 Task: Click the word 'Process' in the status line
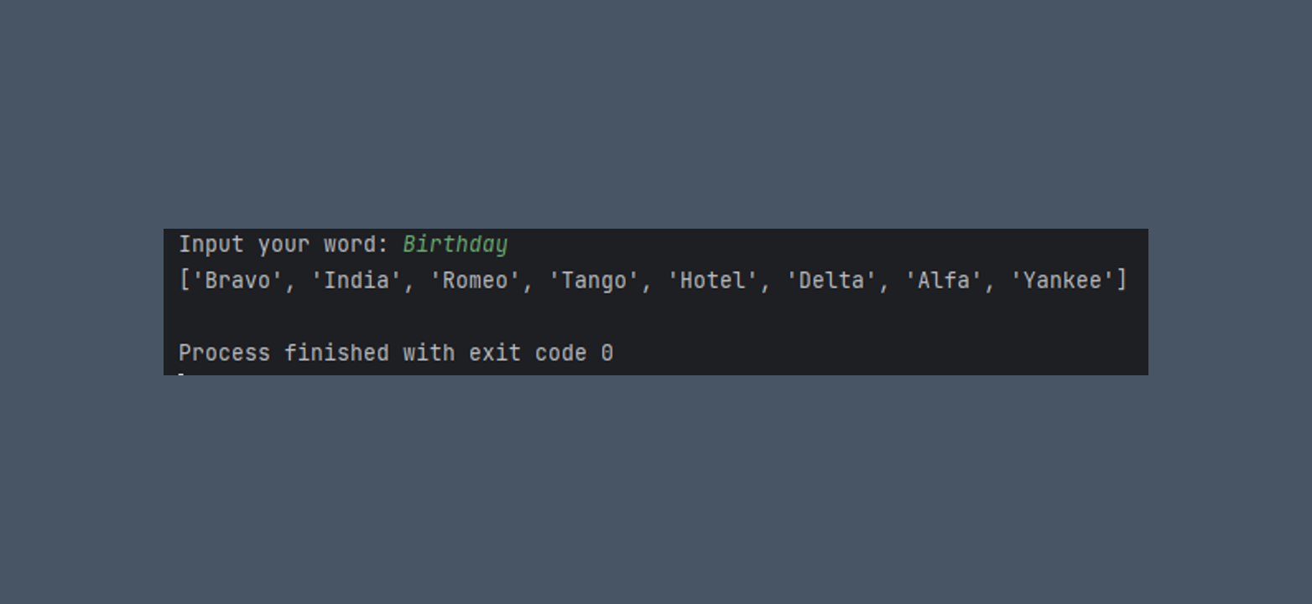(x=224, y=353)
